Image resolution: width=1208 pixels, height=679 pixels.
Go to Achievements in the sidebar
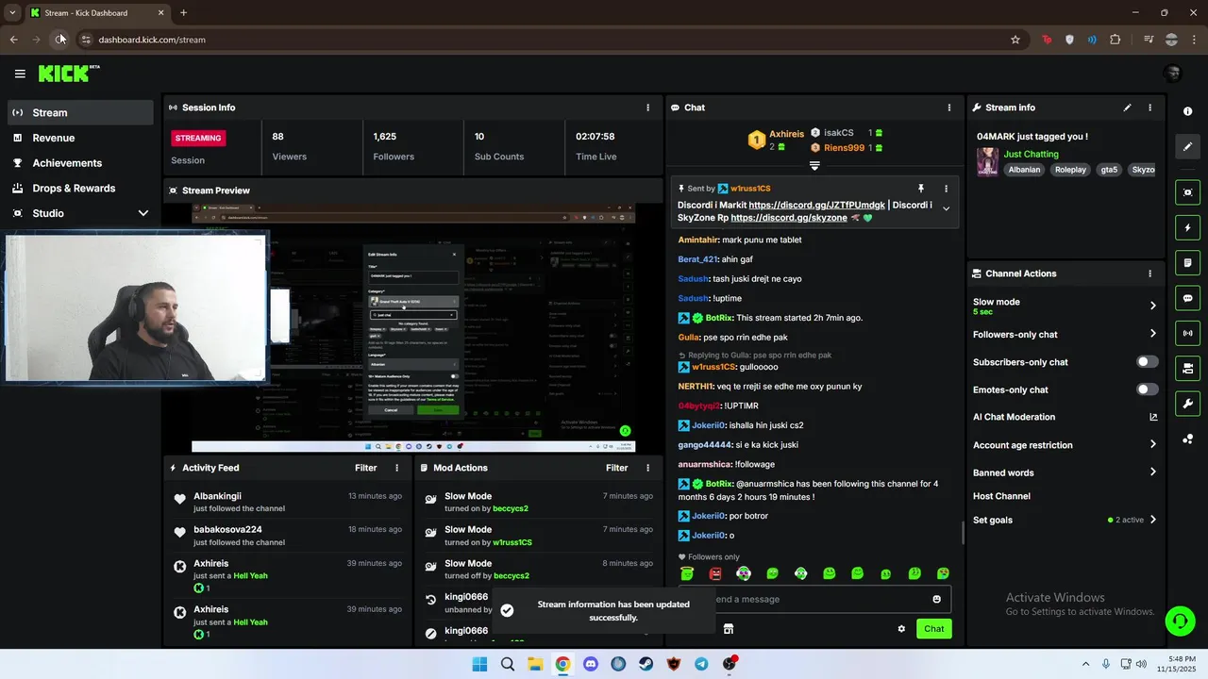pos(80,163)
